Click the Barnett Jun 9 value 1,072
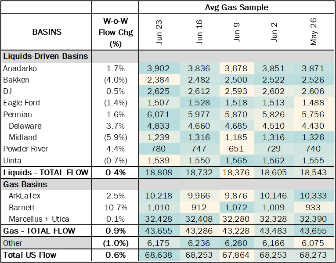Viewport: 336px width, 263px height. click(237, 207)
